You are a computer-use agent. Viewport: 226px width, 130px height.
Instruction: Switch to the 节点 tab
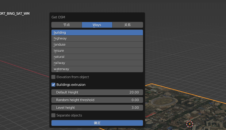[x=67, y=25]
